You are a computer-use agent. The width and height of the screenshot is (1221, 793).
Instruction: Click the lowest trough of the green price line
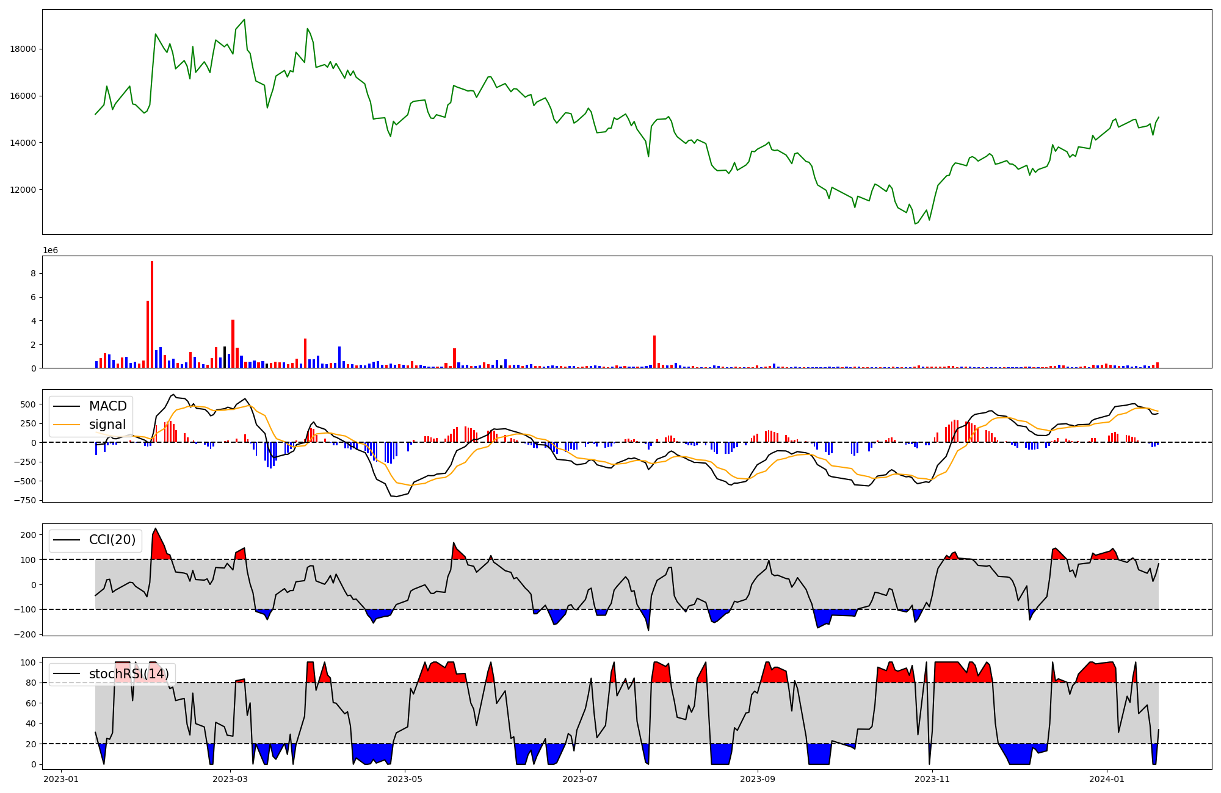point(915,224)
